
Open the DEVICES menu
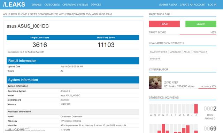96,5
